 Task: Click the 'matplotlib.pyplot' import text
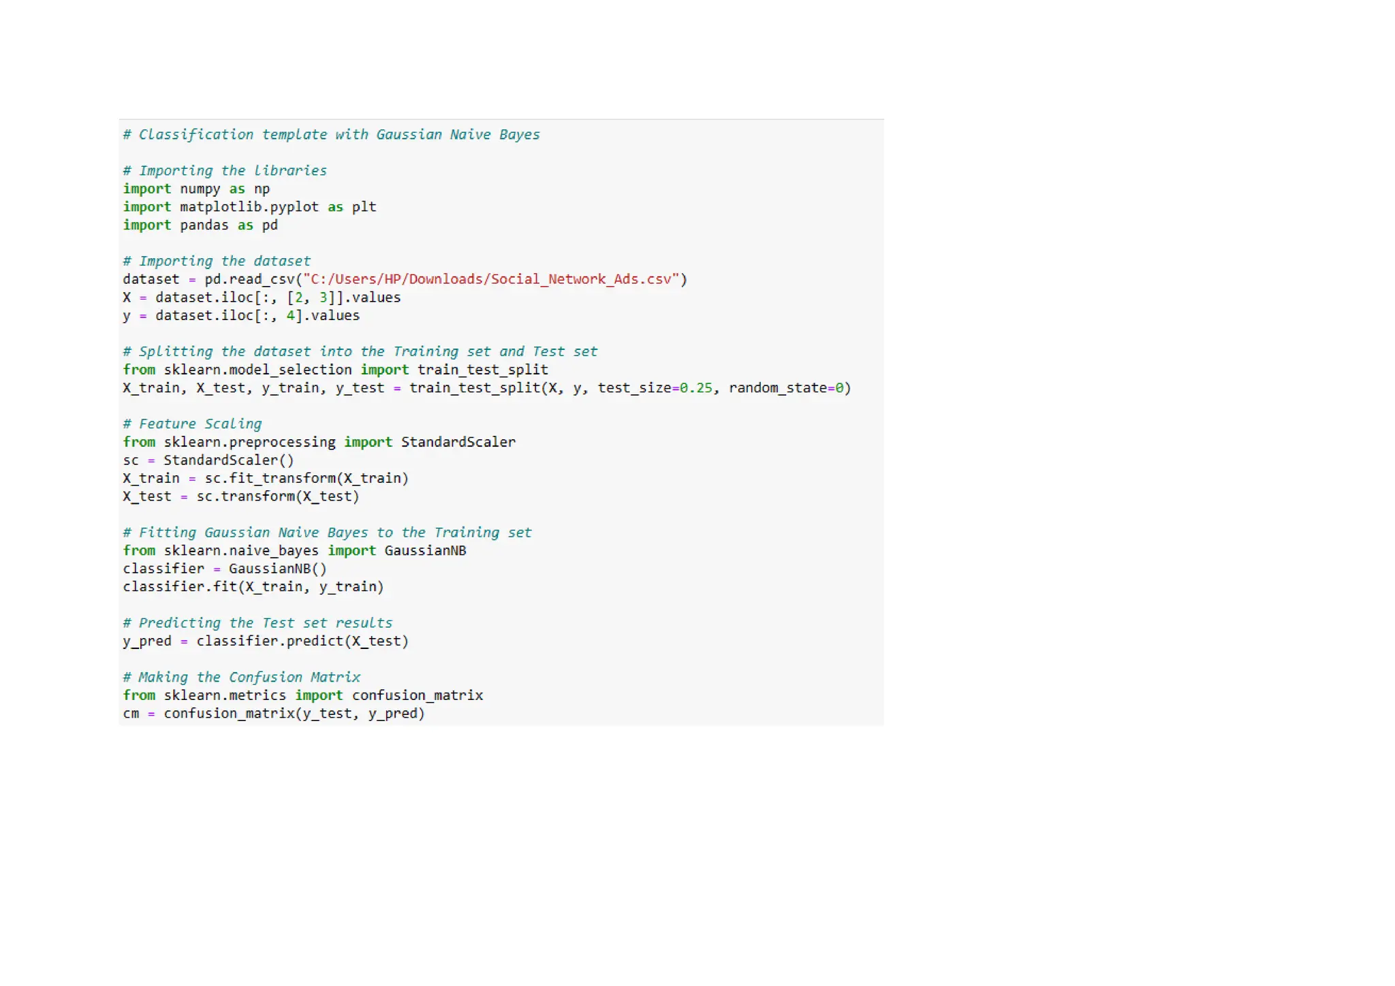(249, 207)
